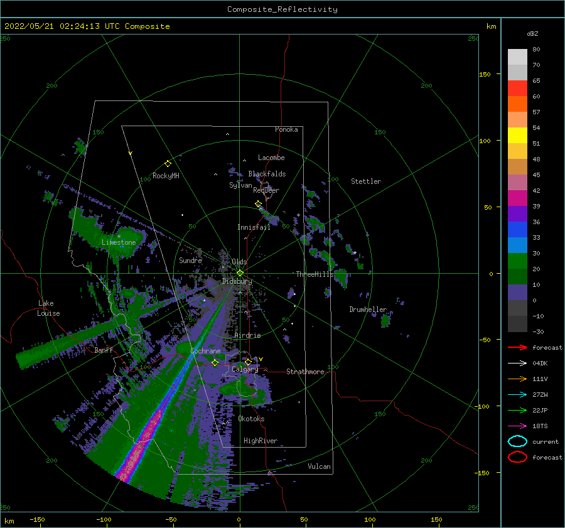
Task: Click the white 04DK arrow icon
Action: [517, 364]
